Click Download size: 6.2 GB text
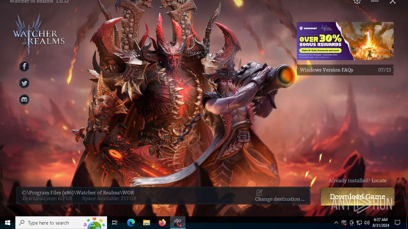Screen dimensions: 408x229 (47, 198)
